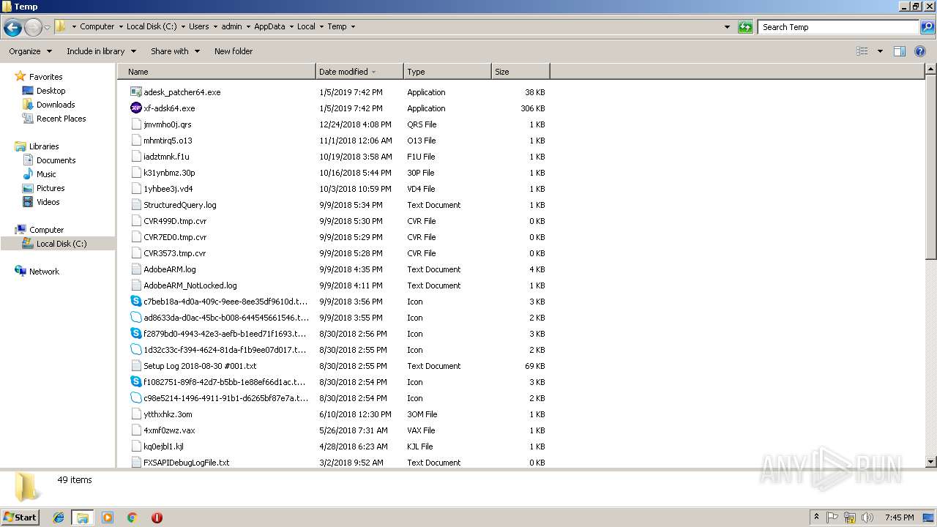Open the Organize dropdown menu

(30, 51)
